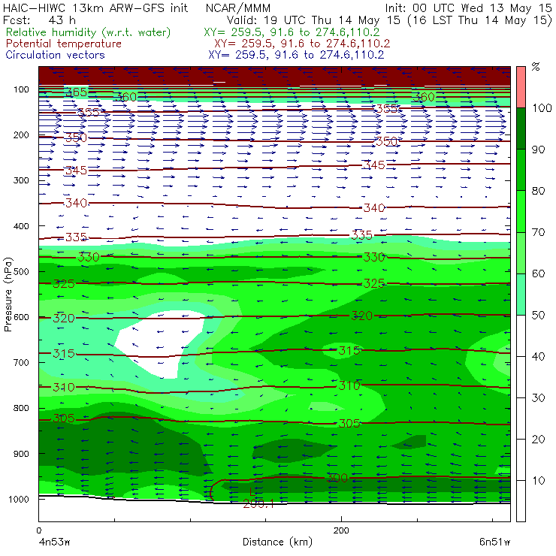The width and height of the screenshot is (556, 556).
Task: Click the colorbar '10' label
Action: pos(538,481)
